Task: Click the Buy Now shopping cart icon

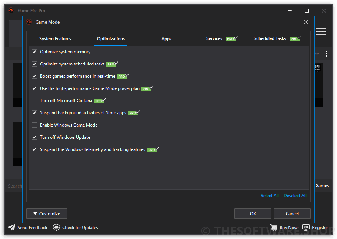Action: point(274,228)
